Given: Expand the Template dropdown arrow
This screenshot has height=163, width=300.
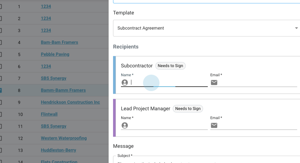Looking at the screenshot, I should pos(296,28).
